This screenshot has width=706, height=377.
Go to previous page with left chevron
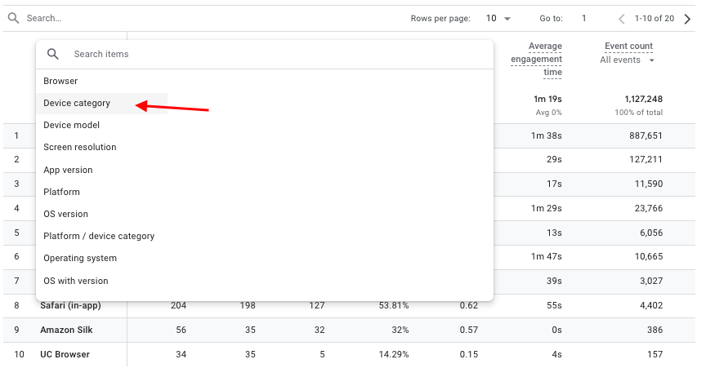pos(622,19)
